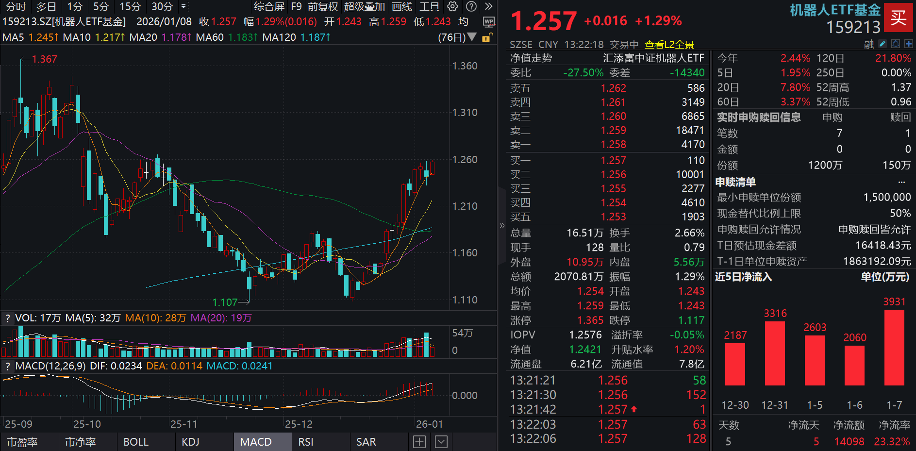Expand more time period options arrow

[x=183, y=7]
